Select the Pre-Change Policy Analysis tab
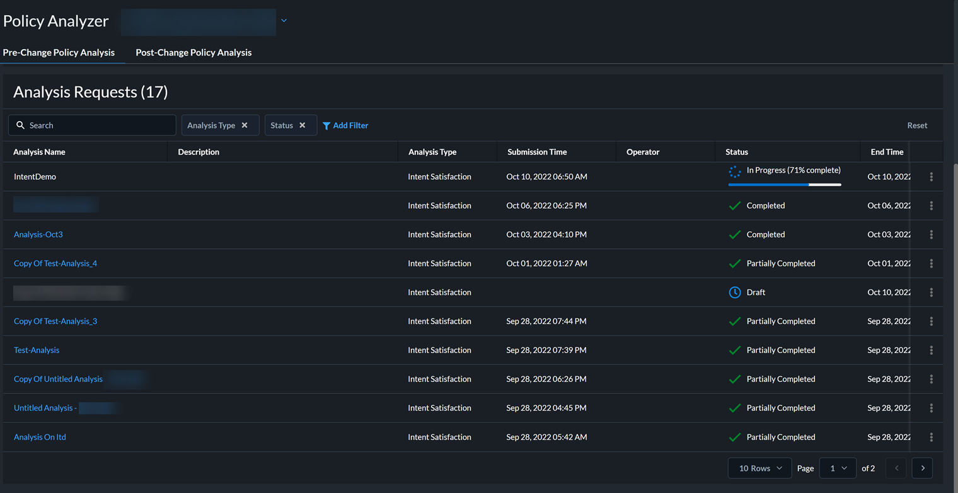The height and width of the screenshot is (493, 958). coord(59,53)
